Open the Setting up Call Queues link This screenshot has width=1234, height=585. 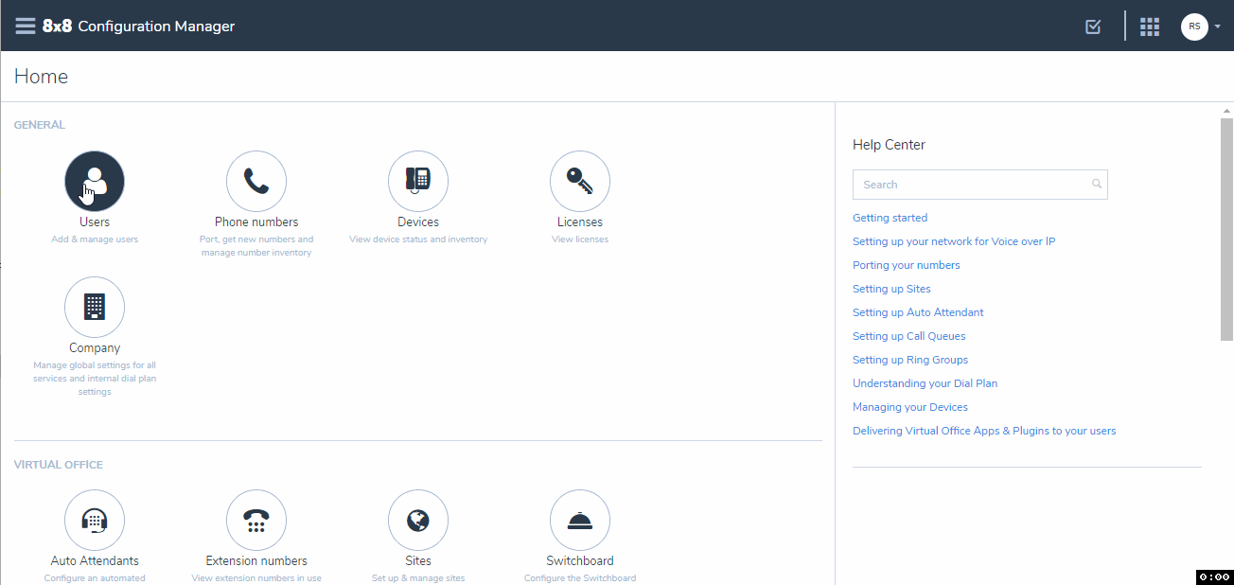(x=909, y=336)
